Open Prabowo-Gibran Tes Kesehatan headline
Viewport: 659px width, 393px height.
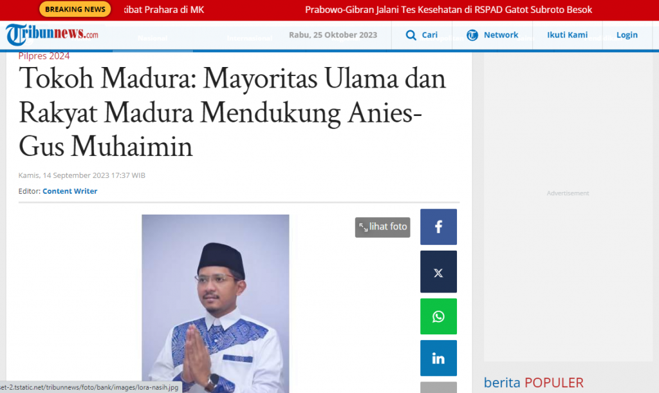449,10
